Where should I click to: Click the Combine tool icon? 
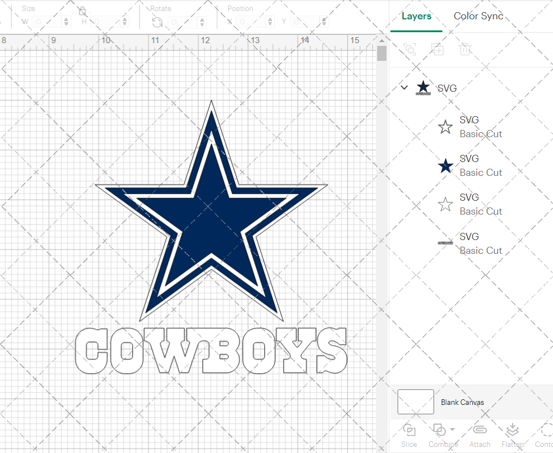click(x=440, y=430)
